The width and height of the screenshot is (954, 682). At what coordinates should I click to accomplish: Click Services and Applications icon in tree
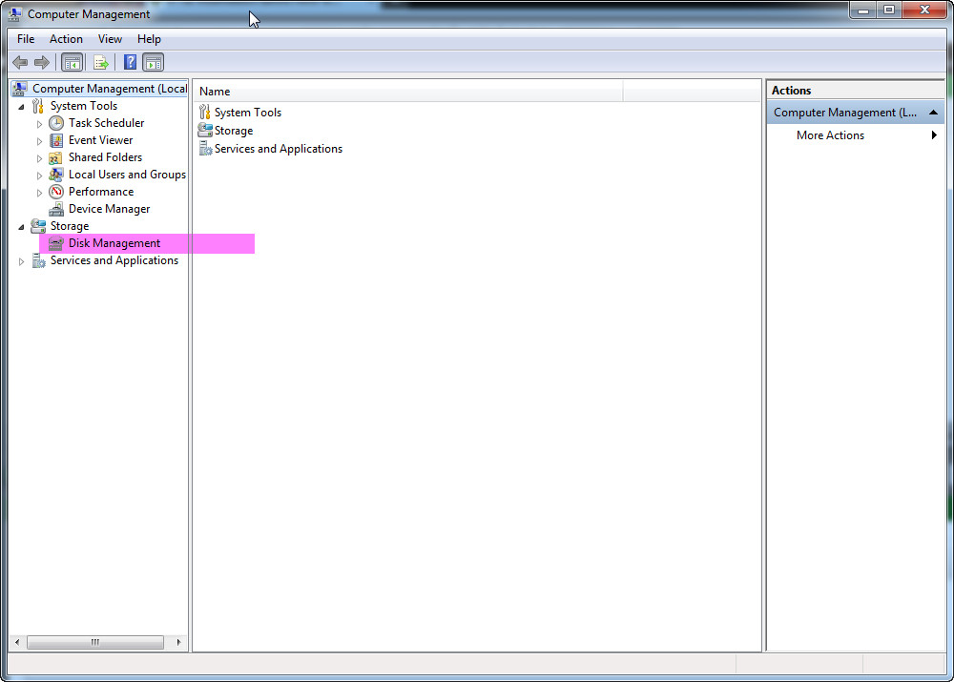(x=38, y=261)
